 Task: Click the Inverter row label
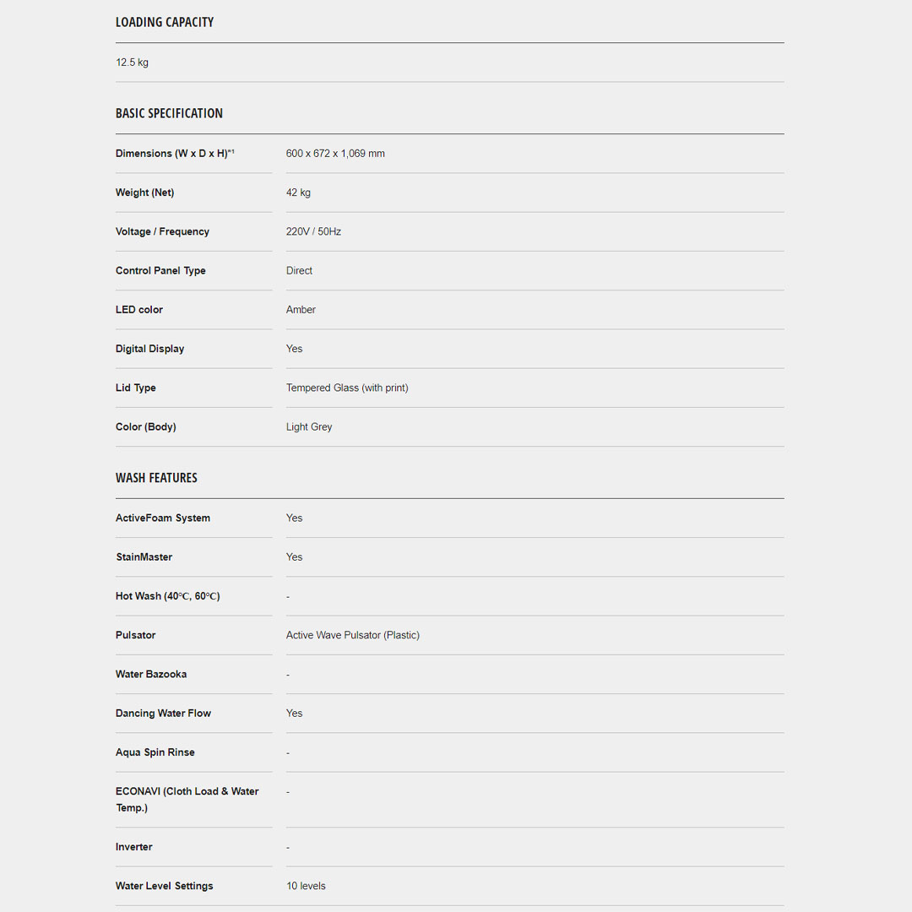[134, 847]
